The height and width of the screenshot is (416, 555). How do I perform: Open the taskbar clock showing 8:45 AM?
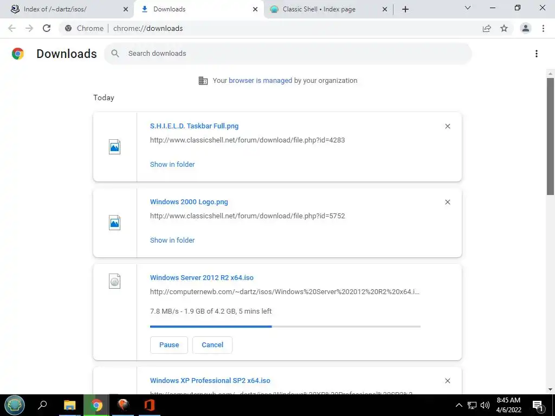pos(508,405)
